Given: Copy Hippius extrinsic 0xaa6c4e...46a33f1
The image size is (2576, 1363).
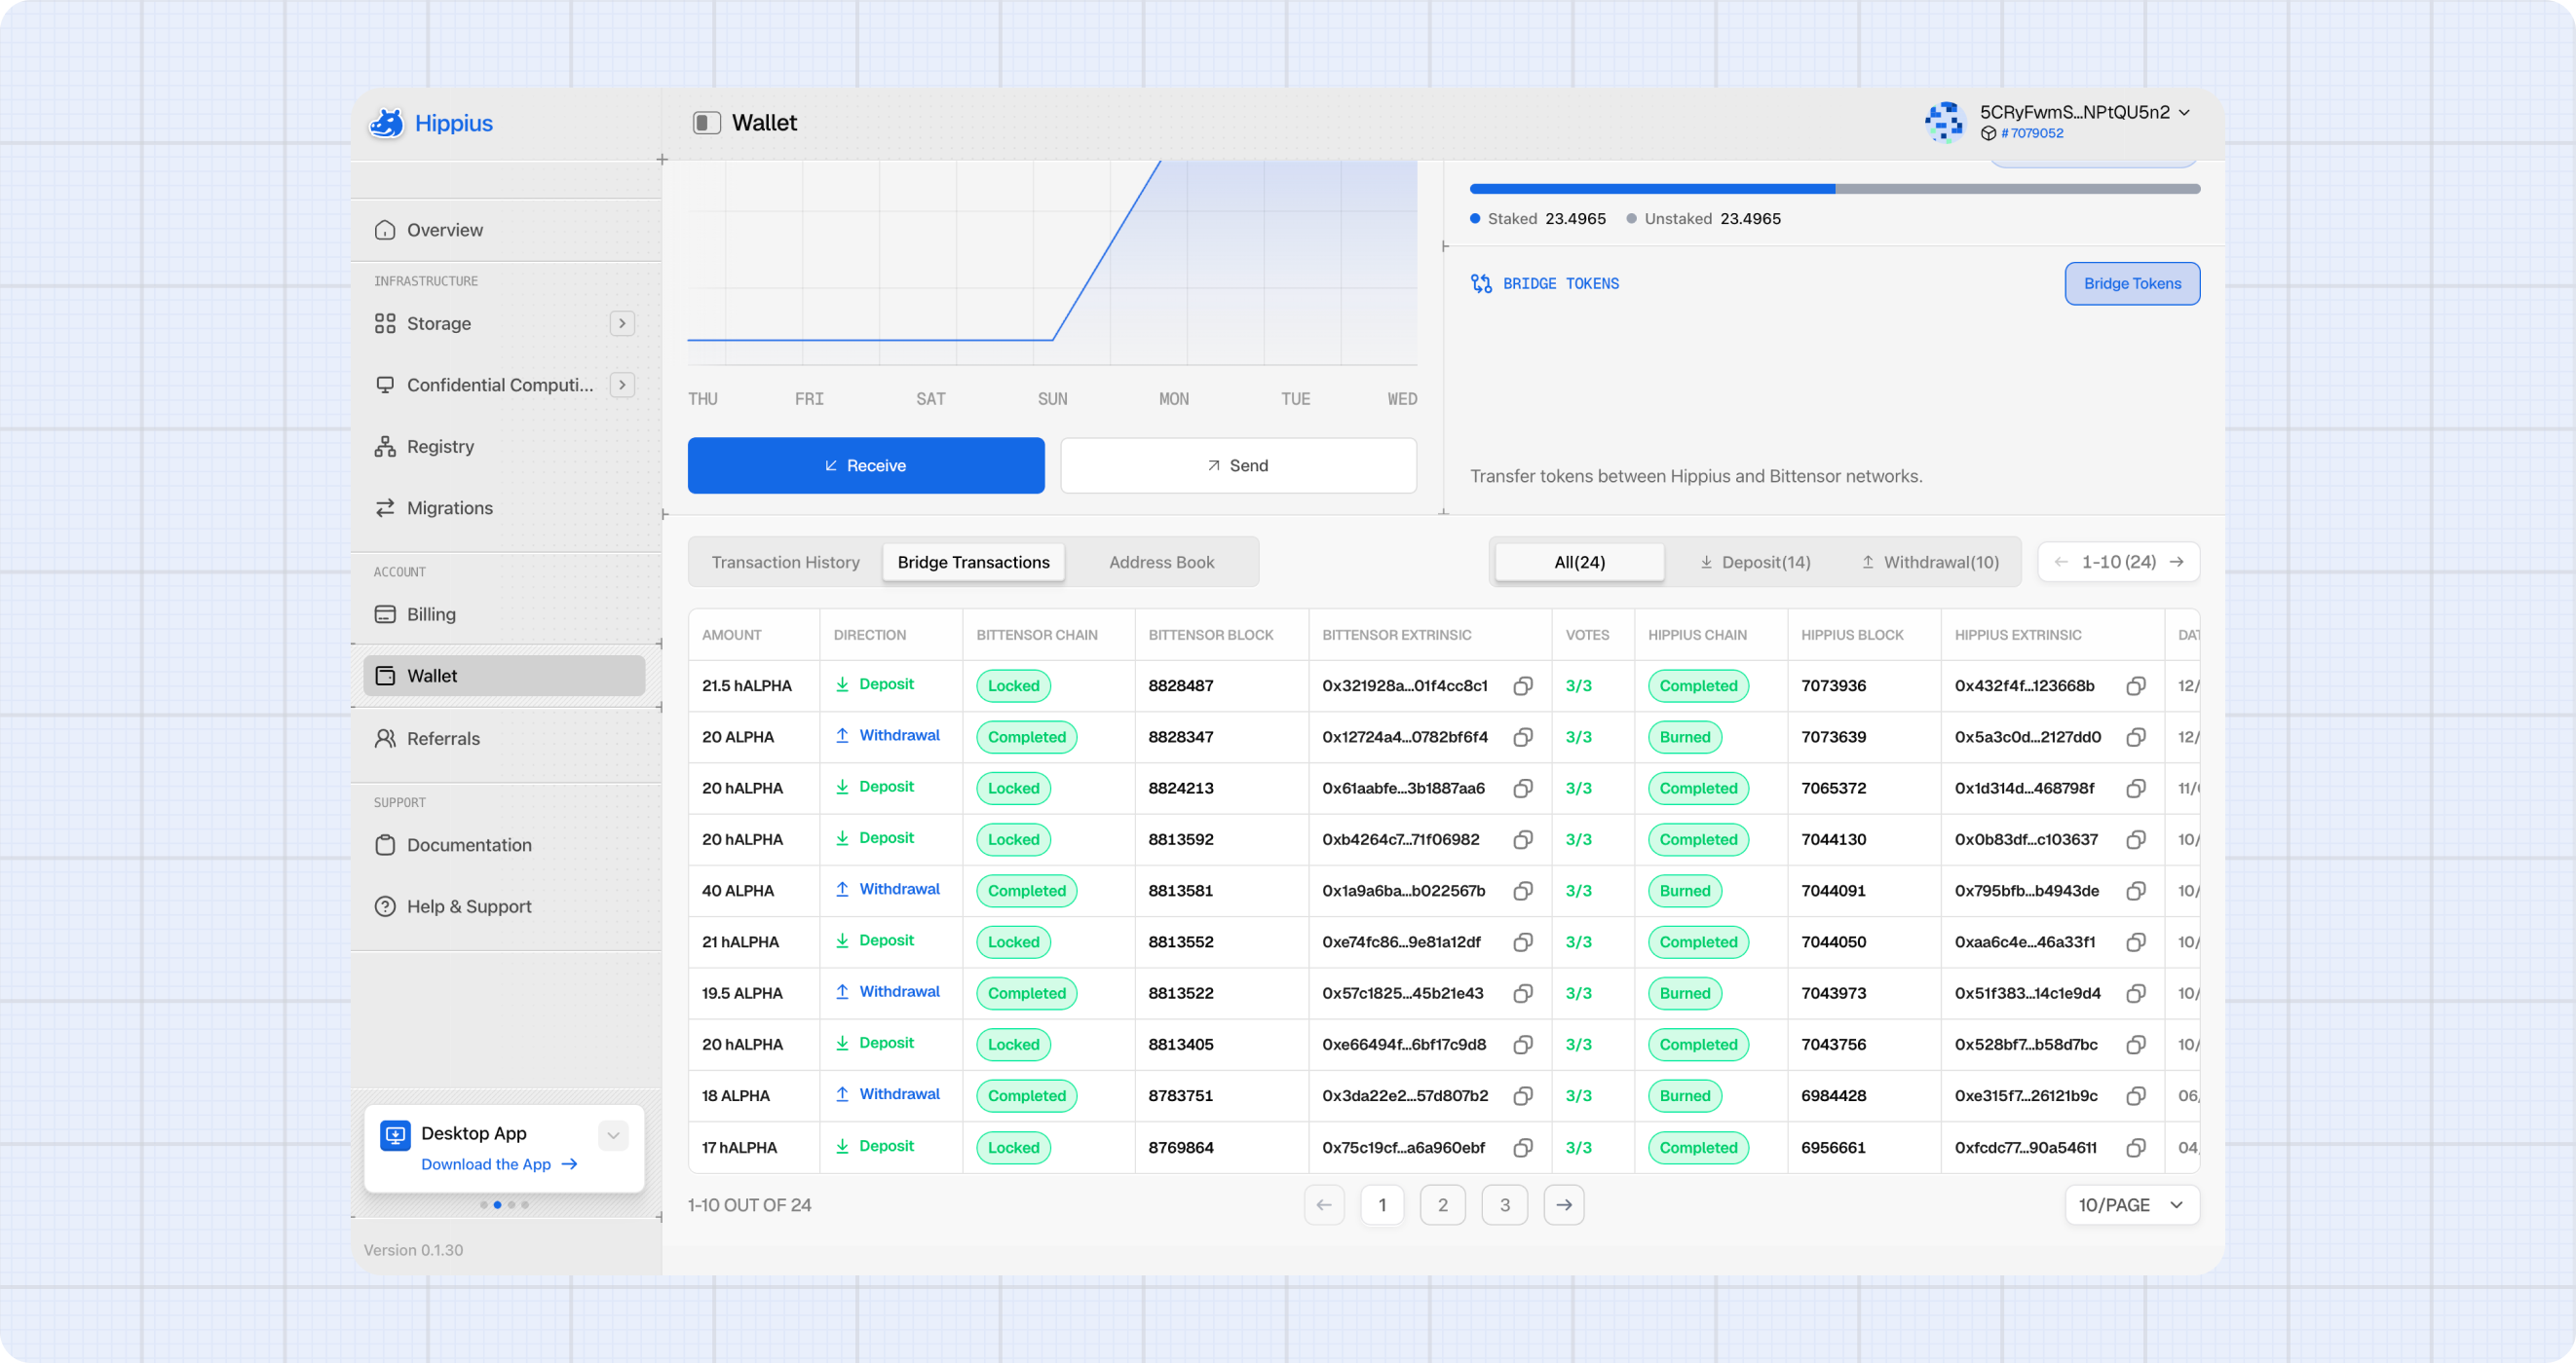Looking at the screenshot, I should click(2136, 942).
